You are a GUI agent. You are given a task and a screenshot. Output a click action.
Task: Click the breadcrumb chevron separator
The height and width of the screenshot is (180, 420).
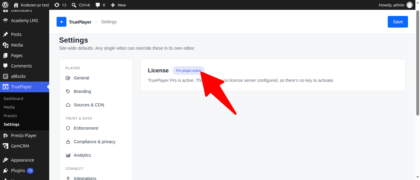tap(96, 22)
